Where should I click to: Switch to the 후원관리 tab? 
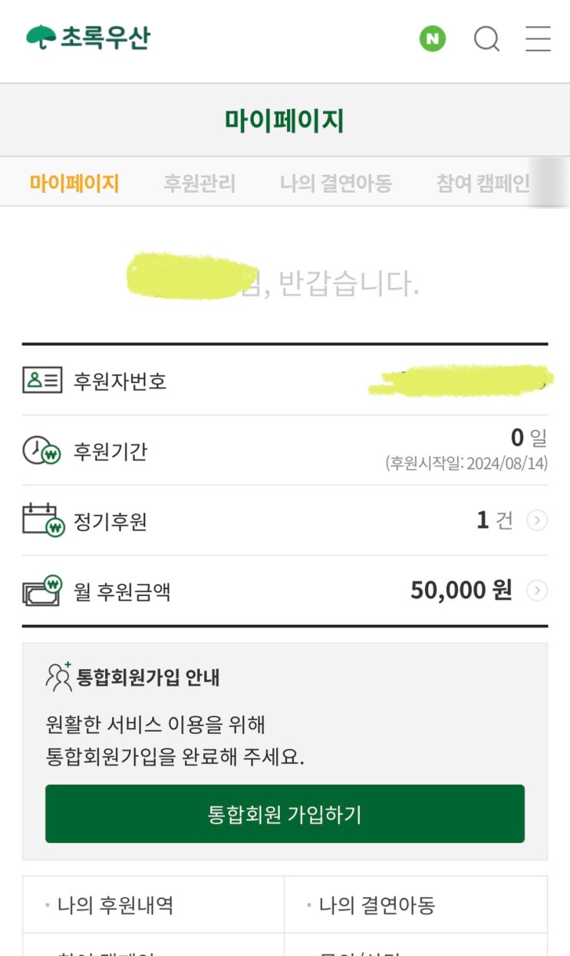[199, 184]
